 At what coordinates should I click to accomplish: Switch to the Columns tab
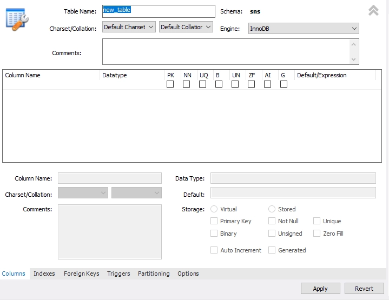coord(14,274)
